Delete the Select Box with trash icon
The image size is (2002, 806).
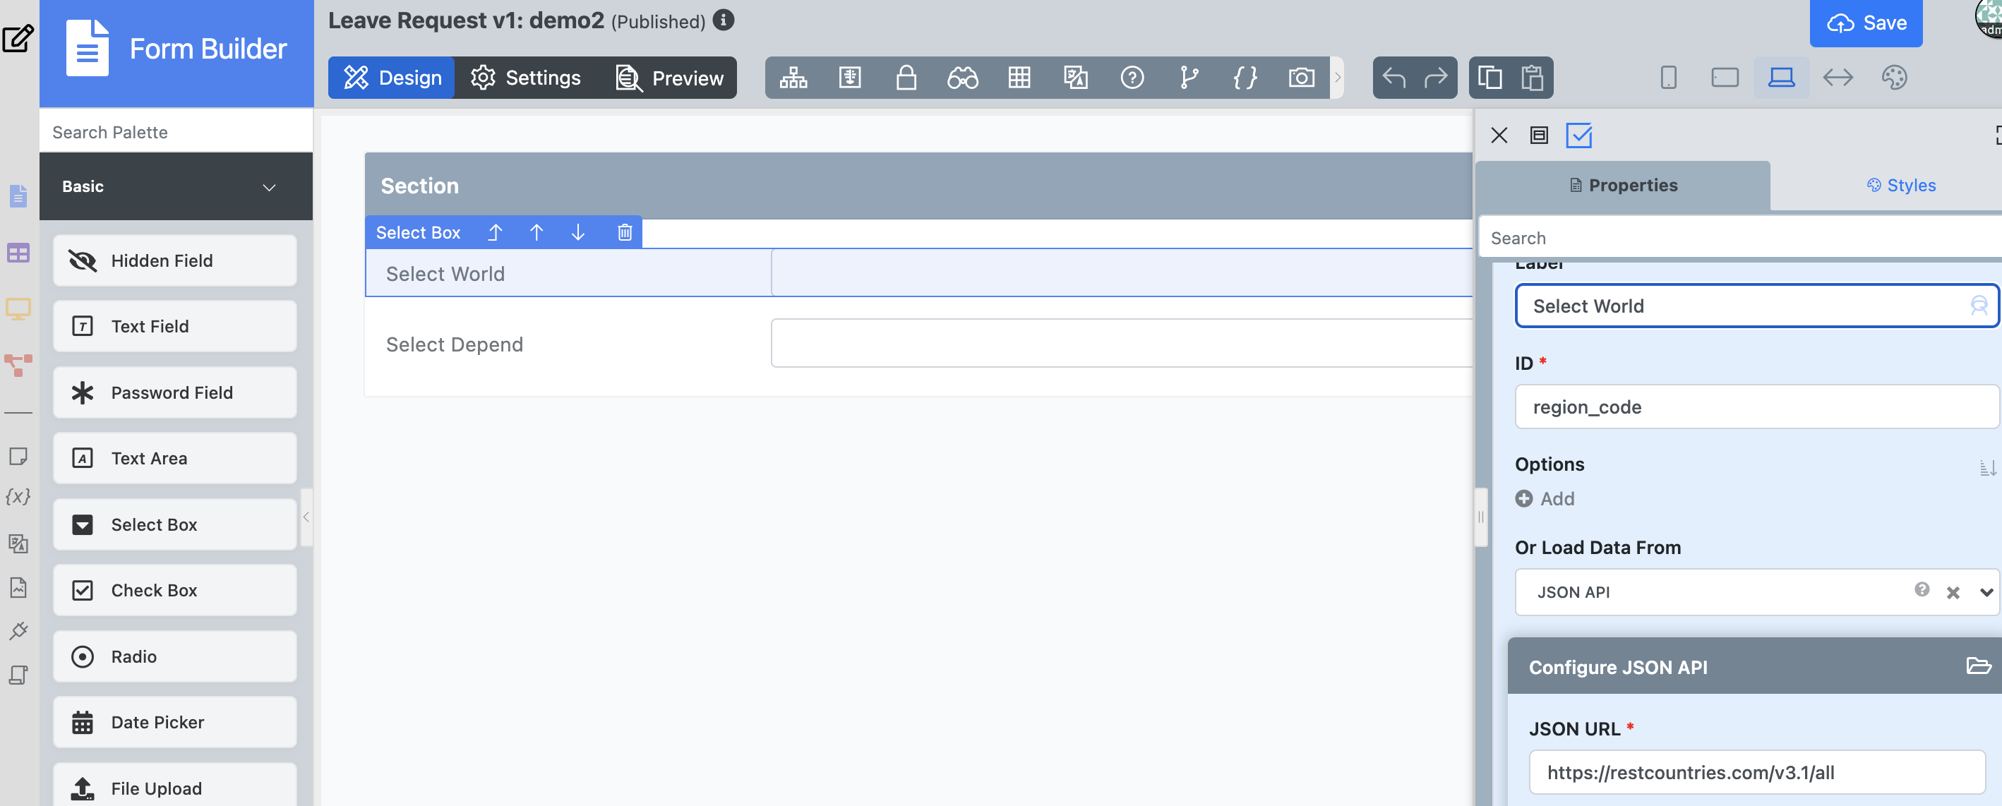point(624,232)
